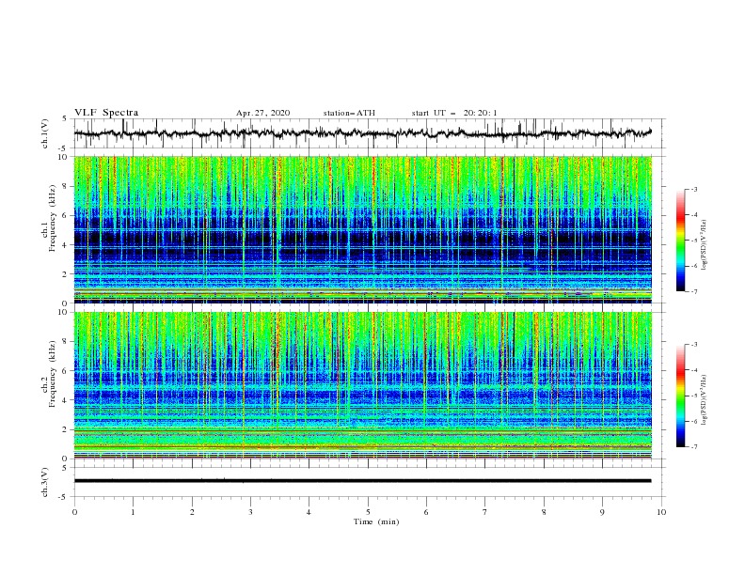Click the ch.1 color bar "log(PSD)(V²/Hz)" label
Screen dimensions: 745x575
tap(705, 245)
